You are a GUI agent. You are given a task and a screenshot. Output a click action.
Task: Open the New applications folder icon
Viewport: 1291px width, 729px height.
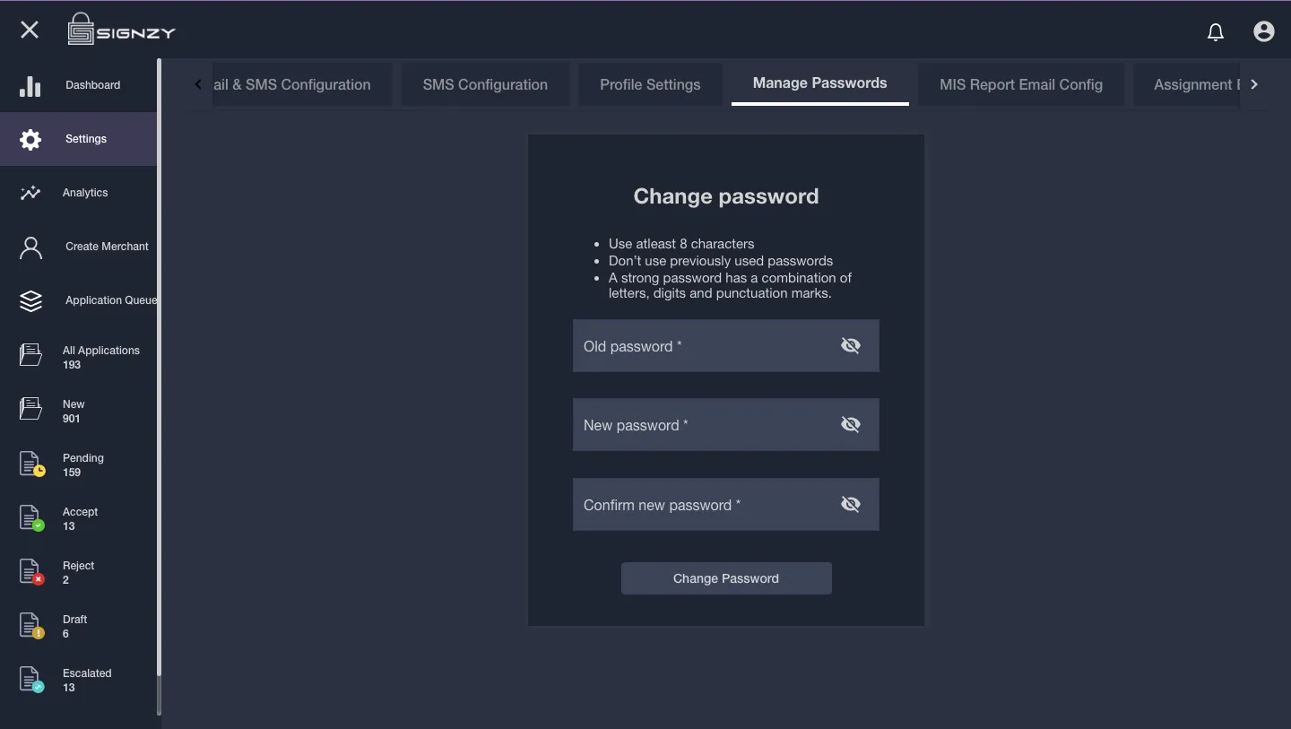[30, 409]
